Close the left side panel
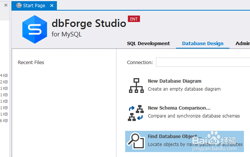This screenshot has width=250, height=157. (x=6, y=5)
